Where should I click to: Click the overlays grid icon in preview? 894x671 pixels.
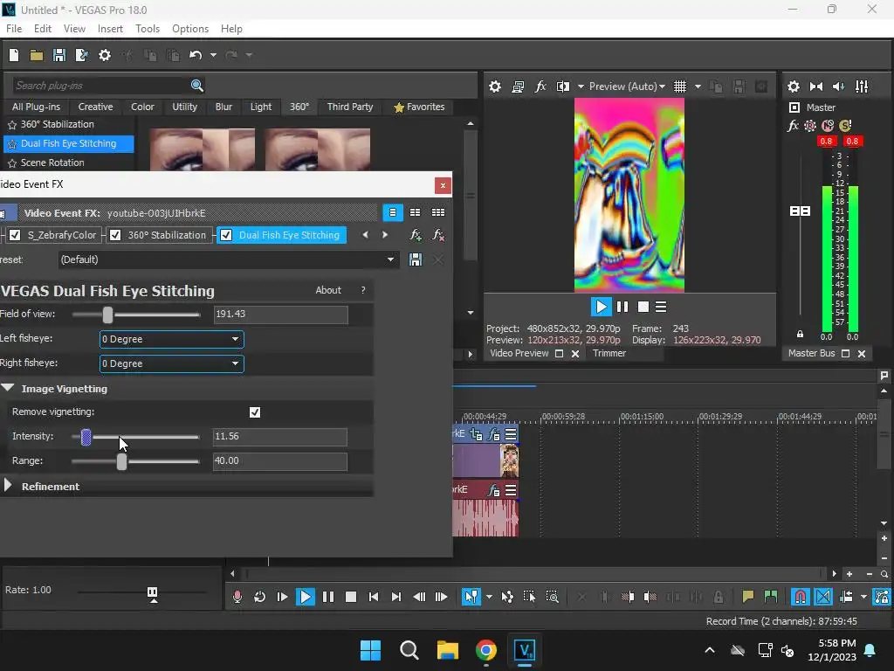(x=680, y=86)
